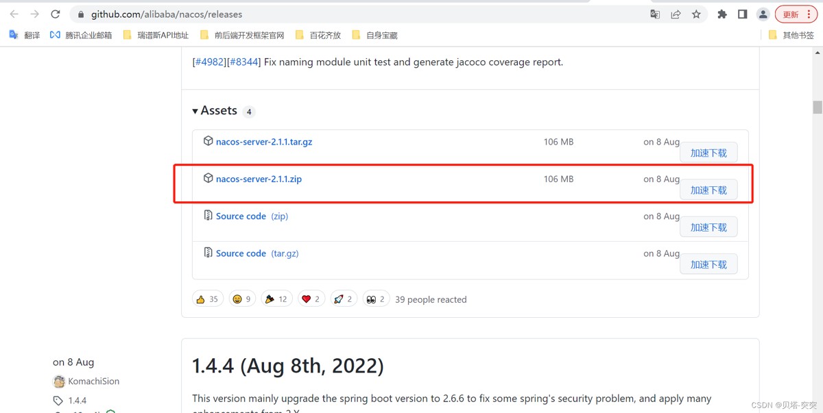Image resolution: width=823 pixels, height=413 pixels.
Task: Toggle rocket reaction with 2
Action: click(344, 299)
